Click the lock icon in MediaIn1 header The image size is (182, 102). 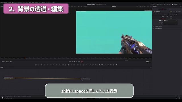pos(178,12)
